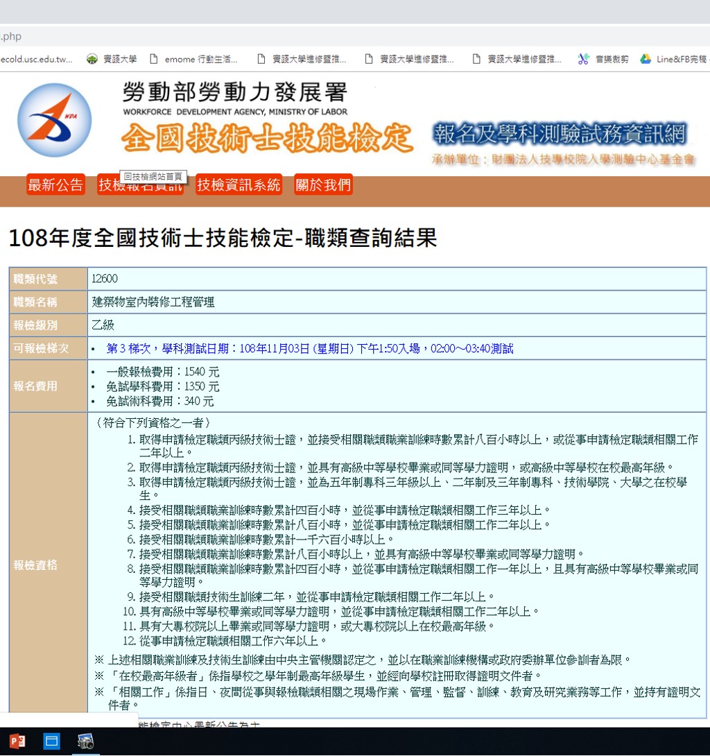Open the camera photo app in taskbar
This screenshot has width=710, height=756.
(85, 741)
